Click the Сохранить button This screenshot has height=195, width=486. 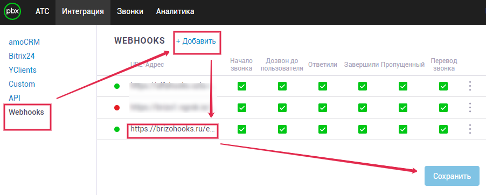coord(452,176)
